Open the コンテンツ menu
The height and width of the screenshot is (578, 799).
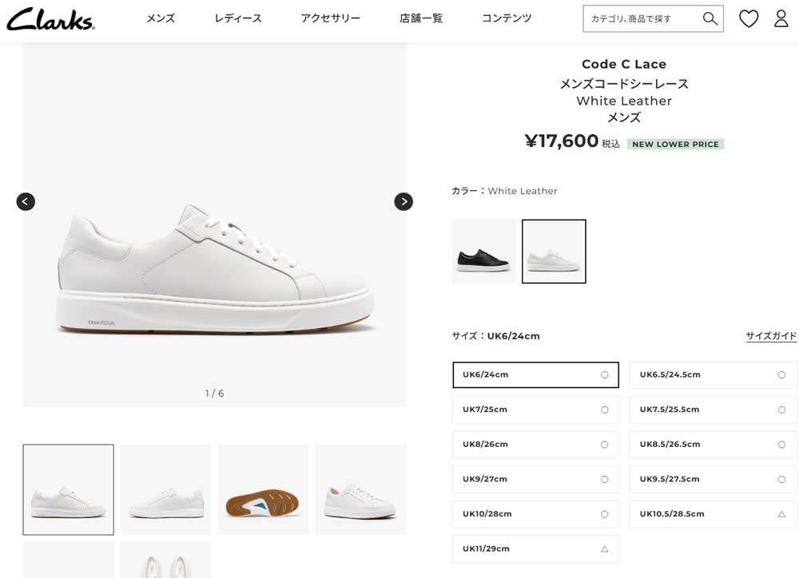click(507, 19)
